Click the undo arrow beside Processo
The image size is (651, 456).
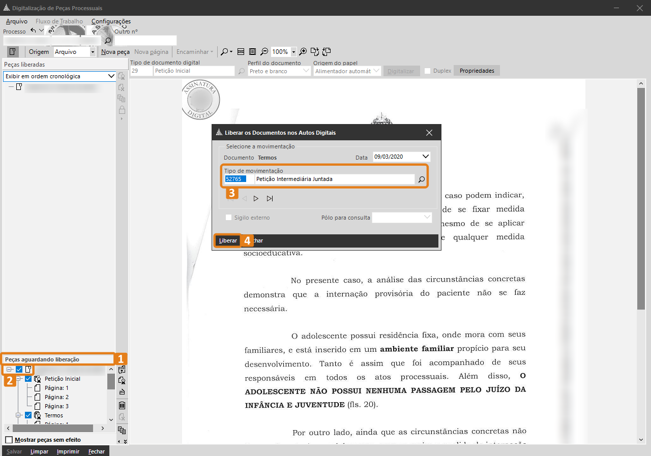click(x=34, y=31)
